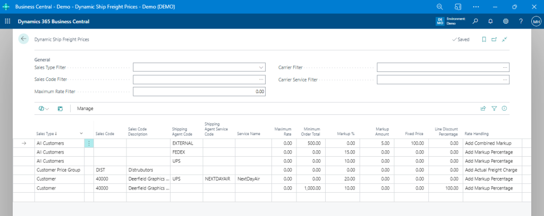This screenshot has width=544, height=216.
Task: Click the Distrubutors description cell
Action: click(x=148, y=170)
